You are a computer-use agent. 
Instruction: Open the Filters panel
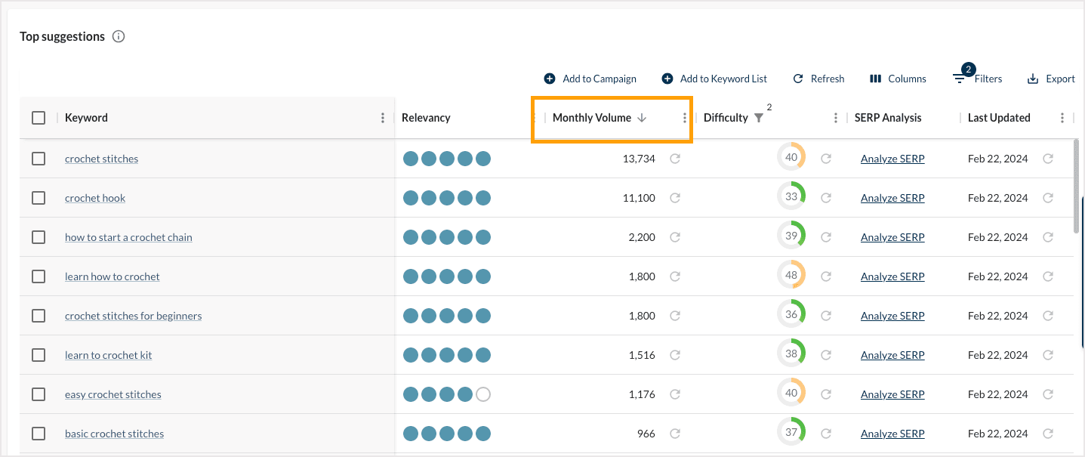click(x=978, y=79)
